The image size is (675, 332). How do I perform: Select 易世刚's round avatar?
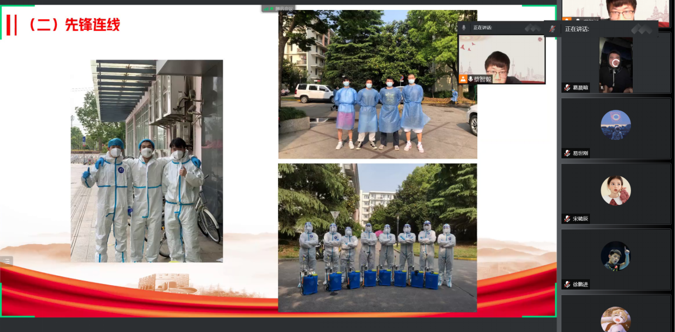tap(616, 125)
